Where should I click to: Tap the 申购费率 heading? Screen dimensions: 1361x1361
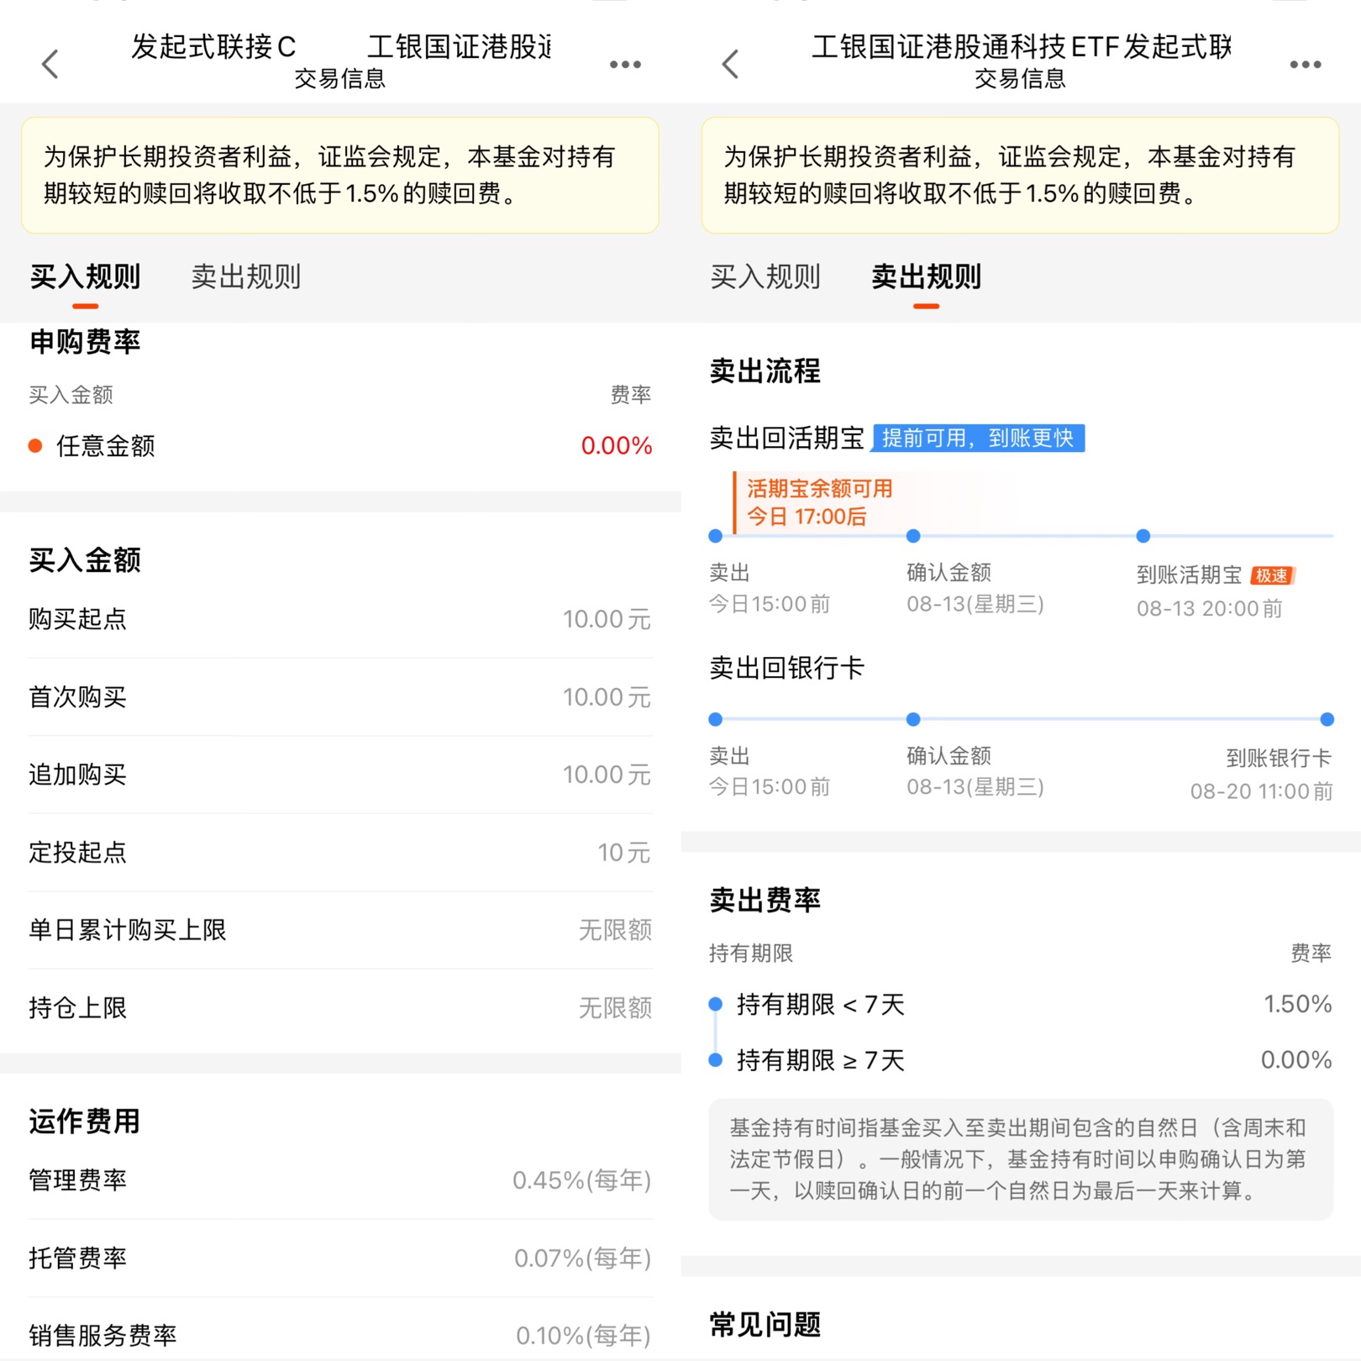[x=85, y=342]
